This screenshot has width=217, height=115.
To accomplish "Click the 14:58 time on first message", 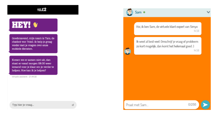I will click(x=196, y=31).
